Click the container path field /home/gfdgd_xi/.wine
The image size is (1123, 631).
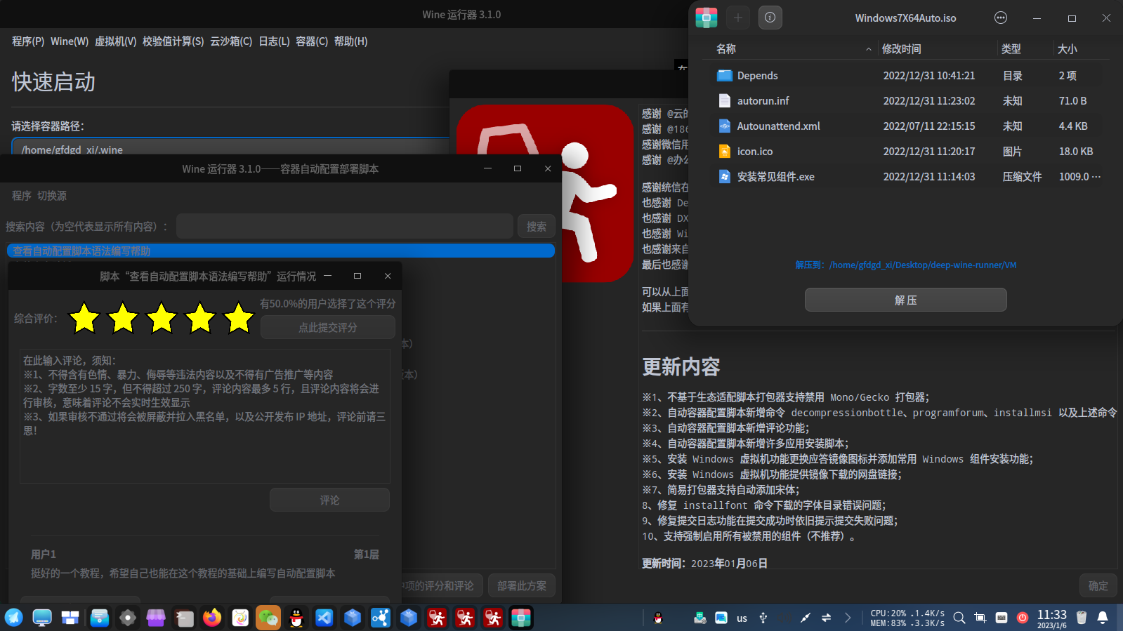click(230, 147)
